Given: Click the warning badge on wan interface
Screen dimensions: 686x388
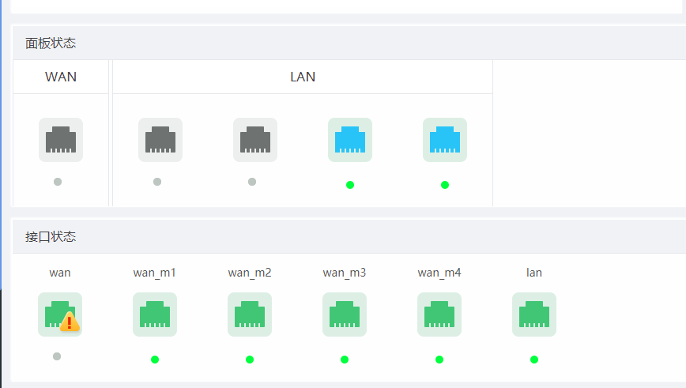Looking at the screenshot, I should click(x=70, y=322).
